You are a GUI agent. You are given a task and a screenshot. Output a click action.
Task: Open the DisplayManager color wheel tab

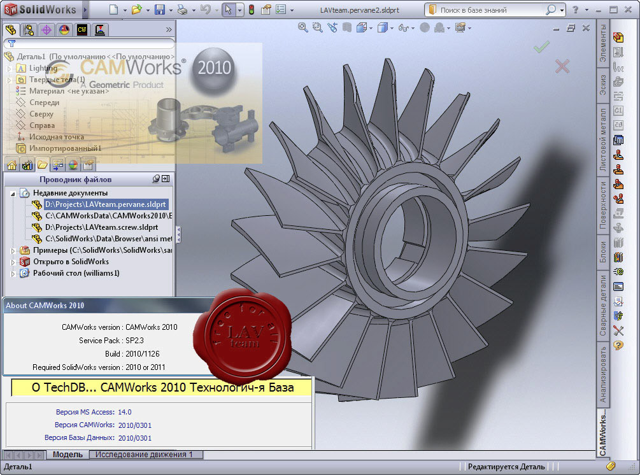click(x=64, y=29)
